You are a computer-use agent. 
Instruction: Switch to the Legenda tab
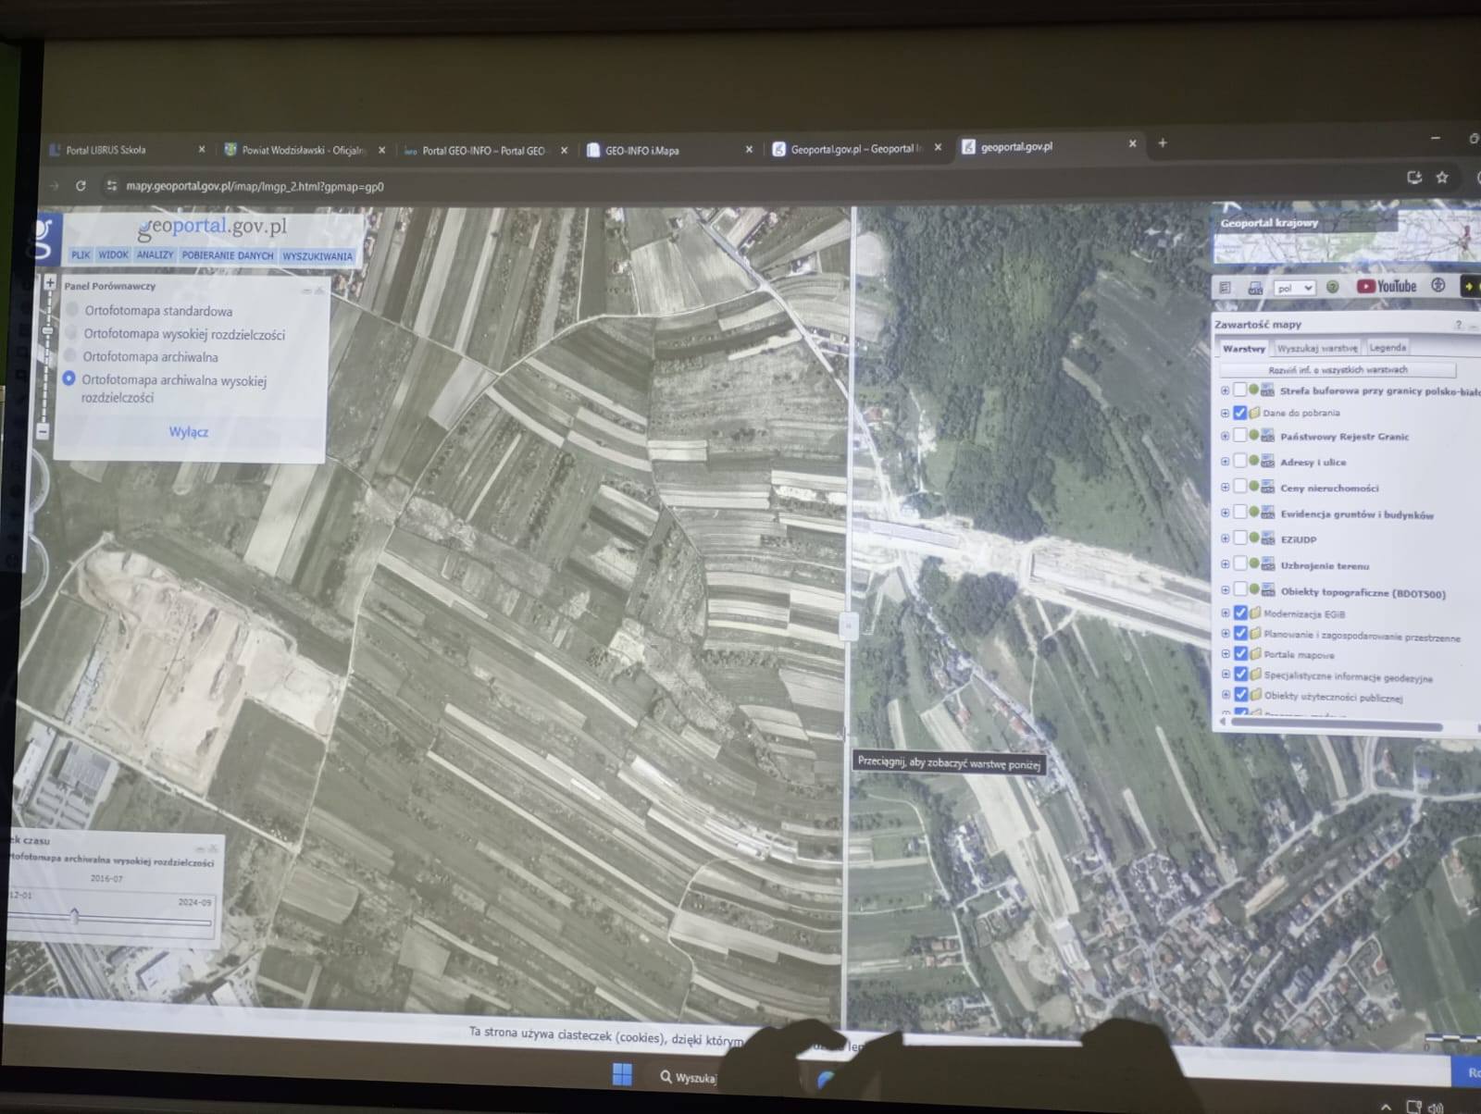pyautogui.click(x=1387, y=348)
